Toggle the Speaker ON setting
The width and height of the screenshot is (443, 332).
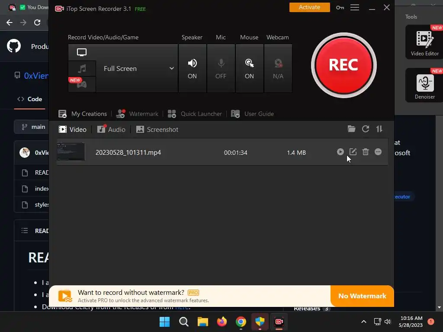point(192,68)
